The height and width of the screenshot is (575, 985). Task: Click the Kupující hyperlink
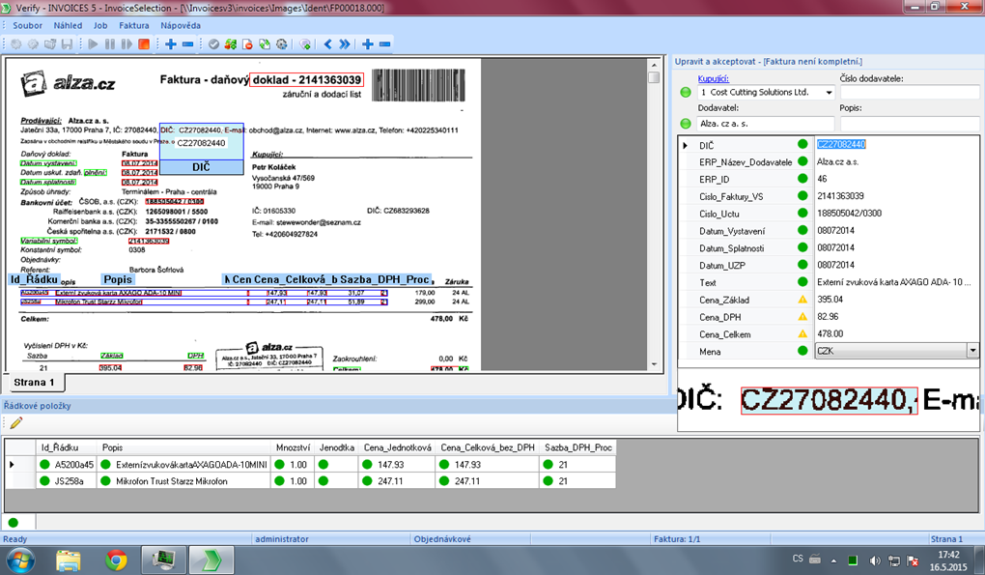(715, 77)
